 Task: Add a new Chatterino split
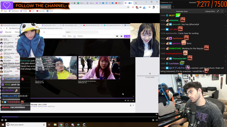pyautogui.click(x=225, y=11)
